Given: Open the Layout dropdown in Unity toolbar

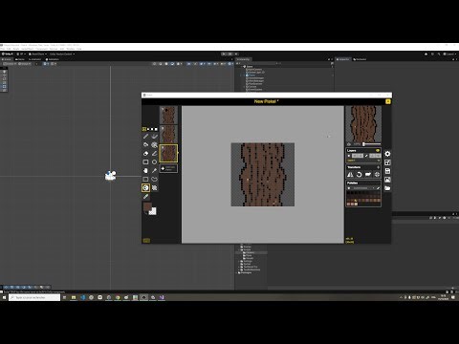Looking at the screenshot, I should tap(450, 54).
